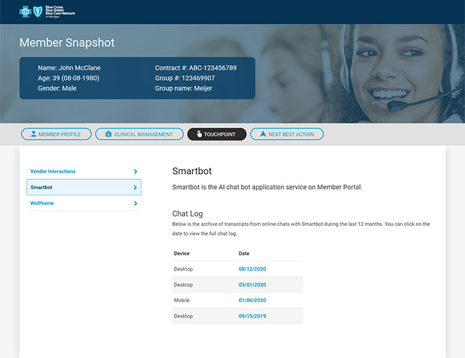Click the Chat Log heading
The width and height of the screenshot is (465, 358).
pyautogui.click(x=187, y=213)
